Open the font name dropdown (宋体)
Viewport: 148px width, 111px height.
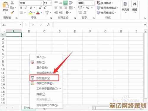coord(42,3)
